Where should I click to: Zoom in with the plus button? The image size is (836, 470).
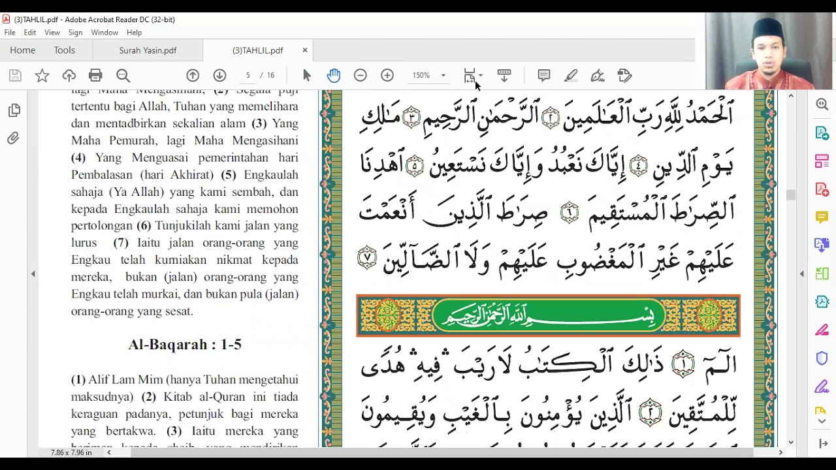387,76
